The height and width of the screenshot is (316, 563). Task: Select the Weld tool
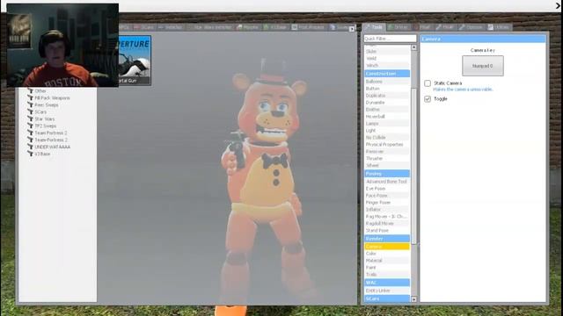[387, 59]
